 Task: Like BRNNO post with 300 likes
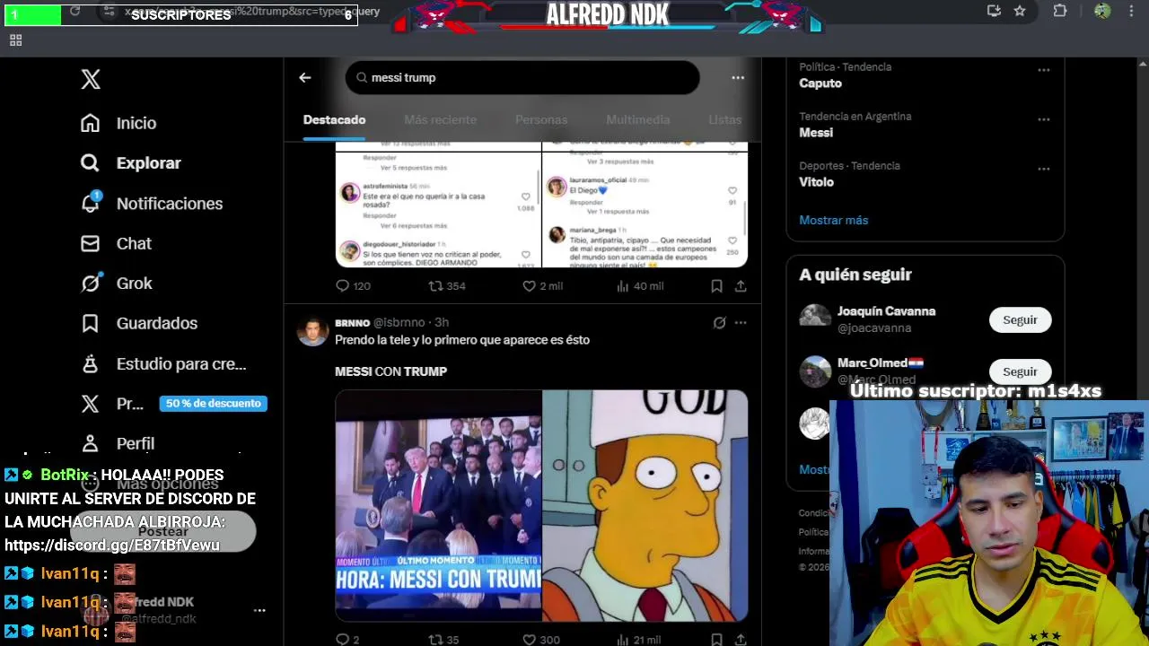(x=540, y=639)
